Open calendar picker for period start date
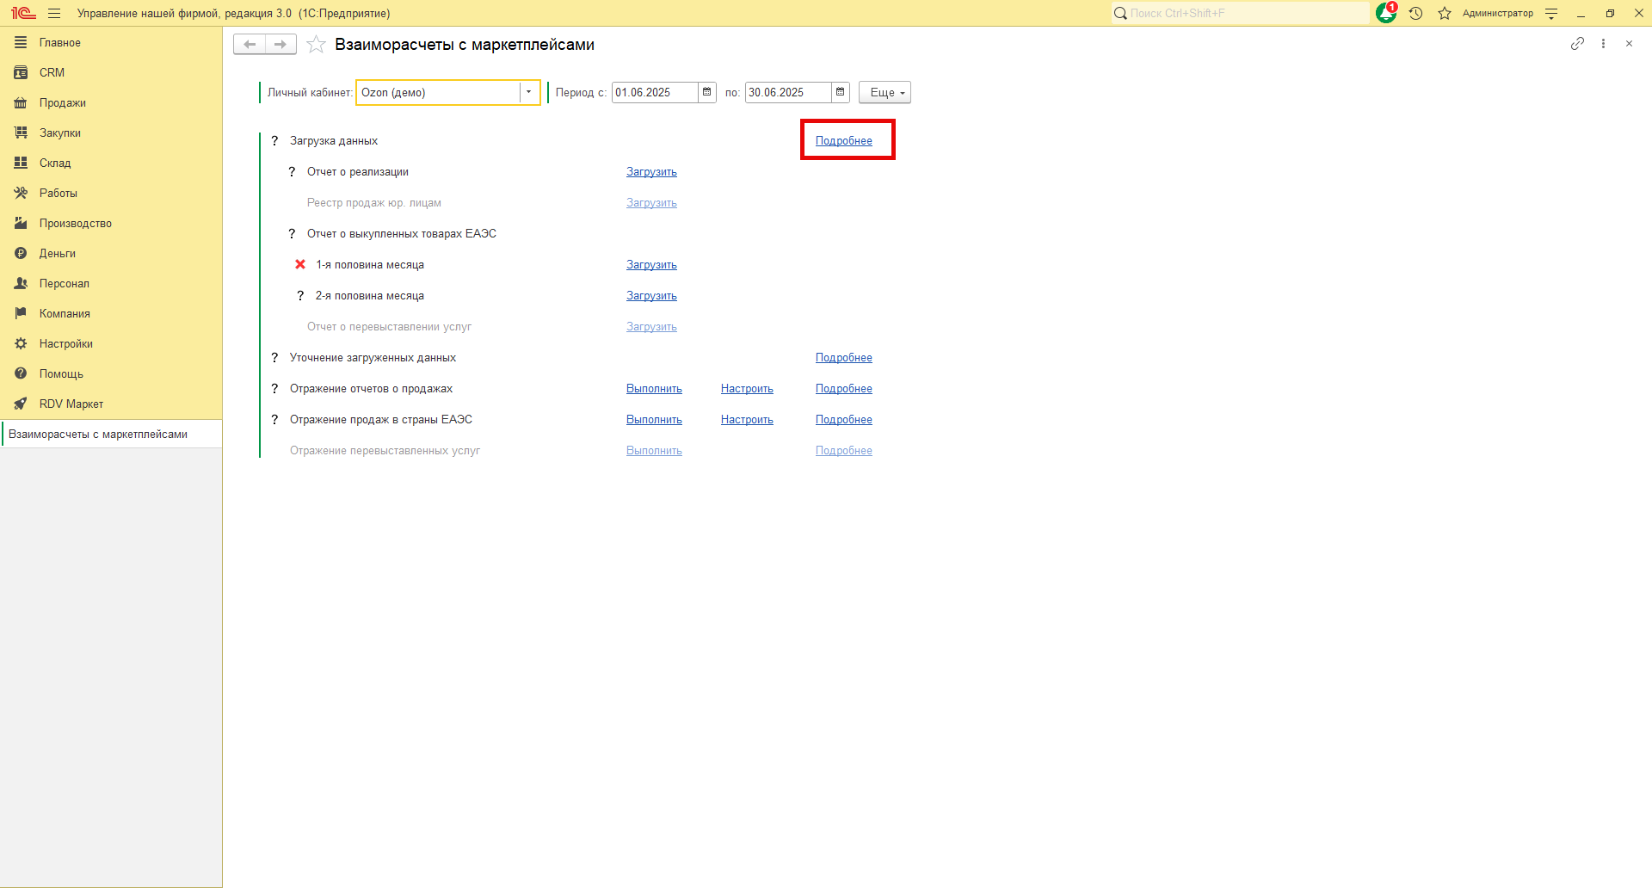Screen dimensions: 1652x888 [707, 93]
